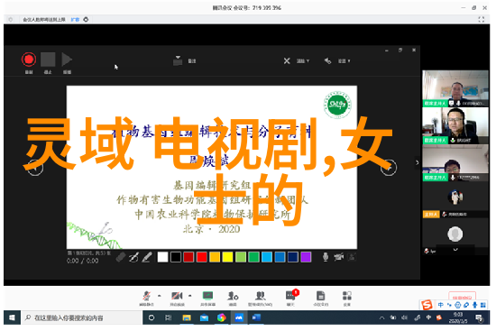This screenshot has width=496, height=331.
Task: Click the red outlined end meeting button
Action: tap(462, 297)
